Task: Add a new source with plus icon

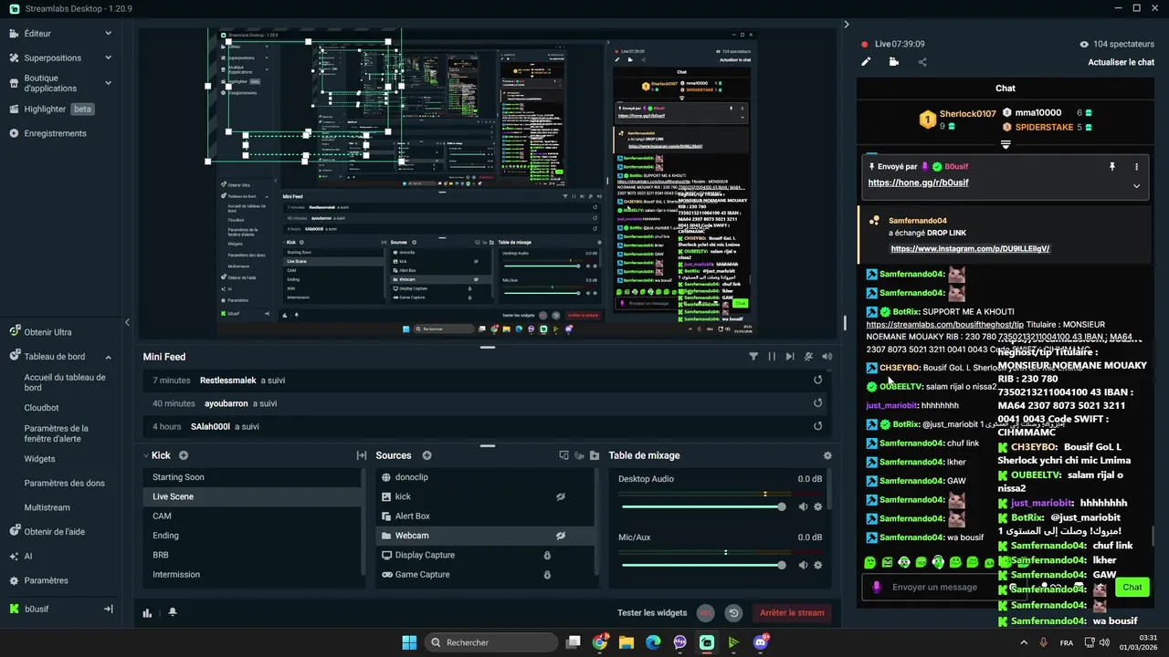Action: click(x=427, y=455)
